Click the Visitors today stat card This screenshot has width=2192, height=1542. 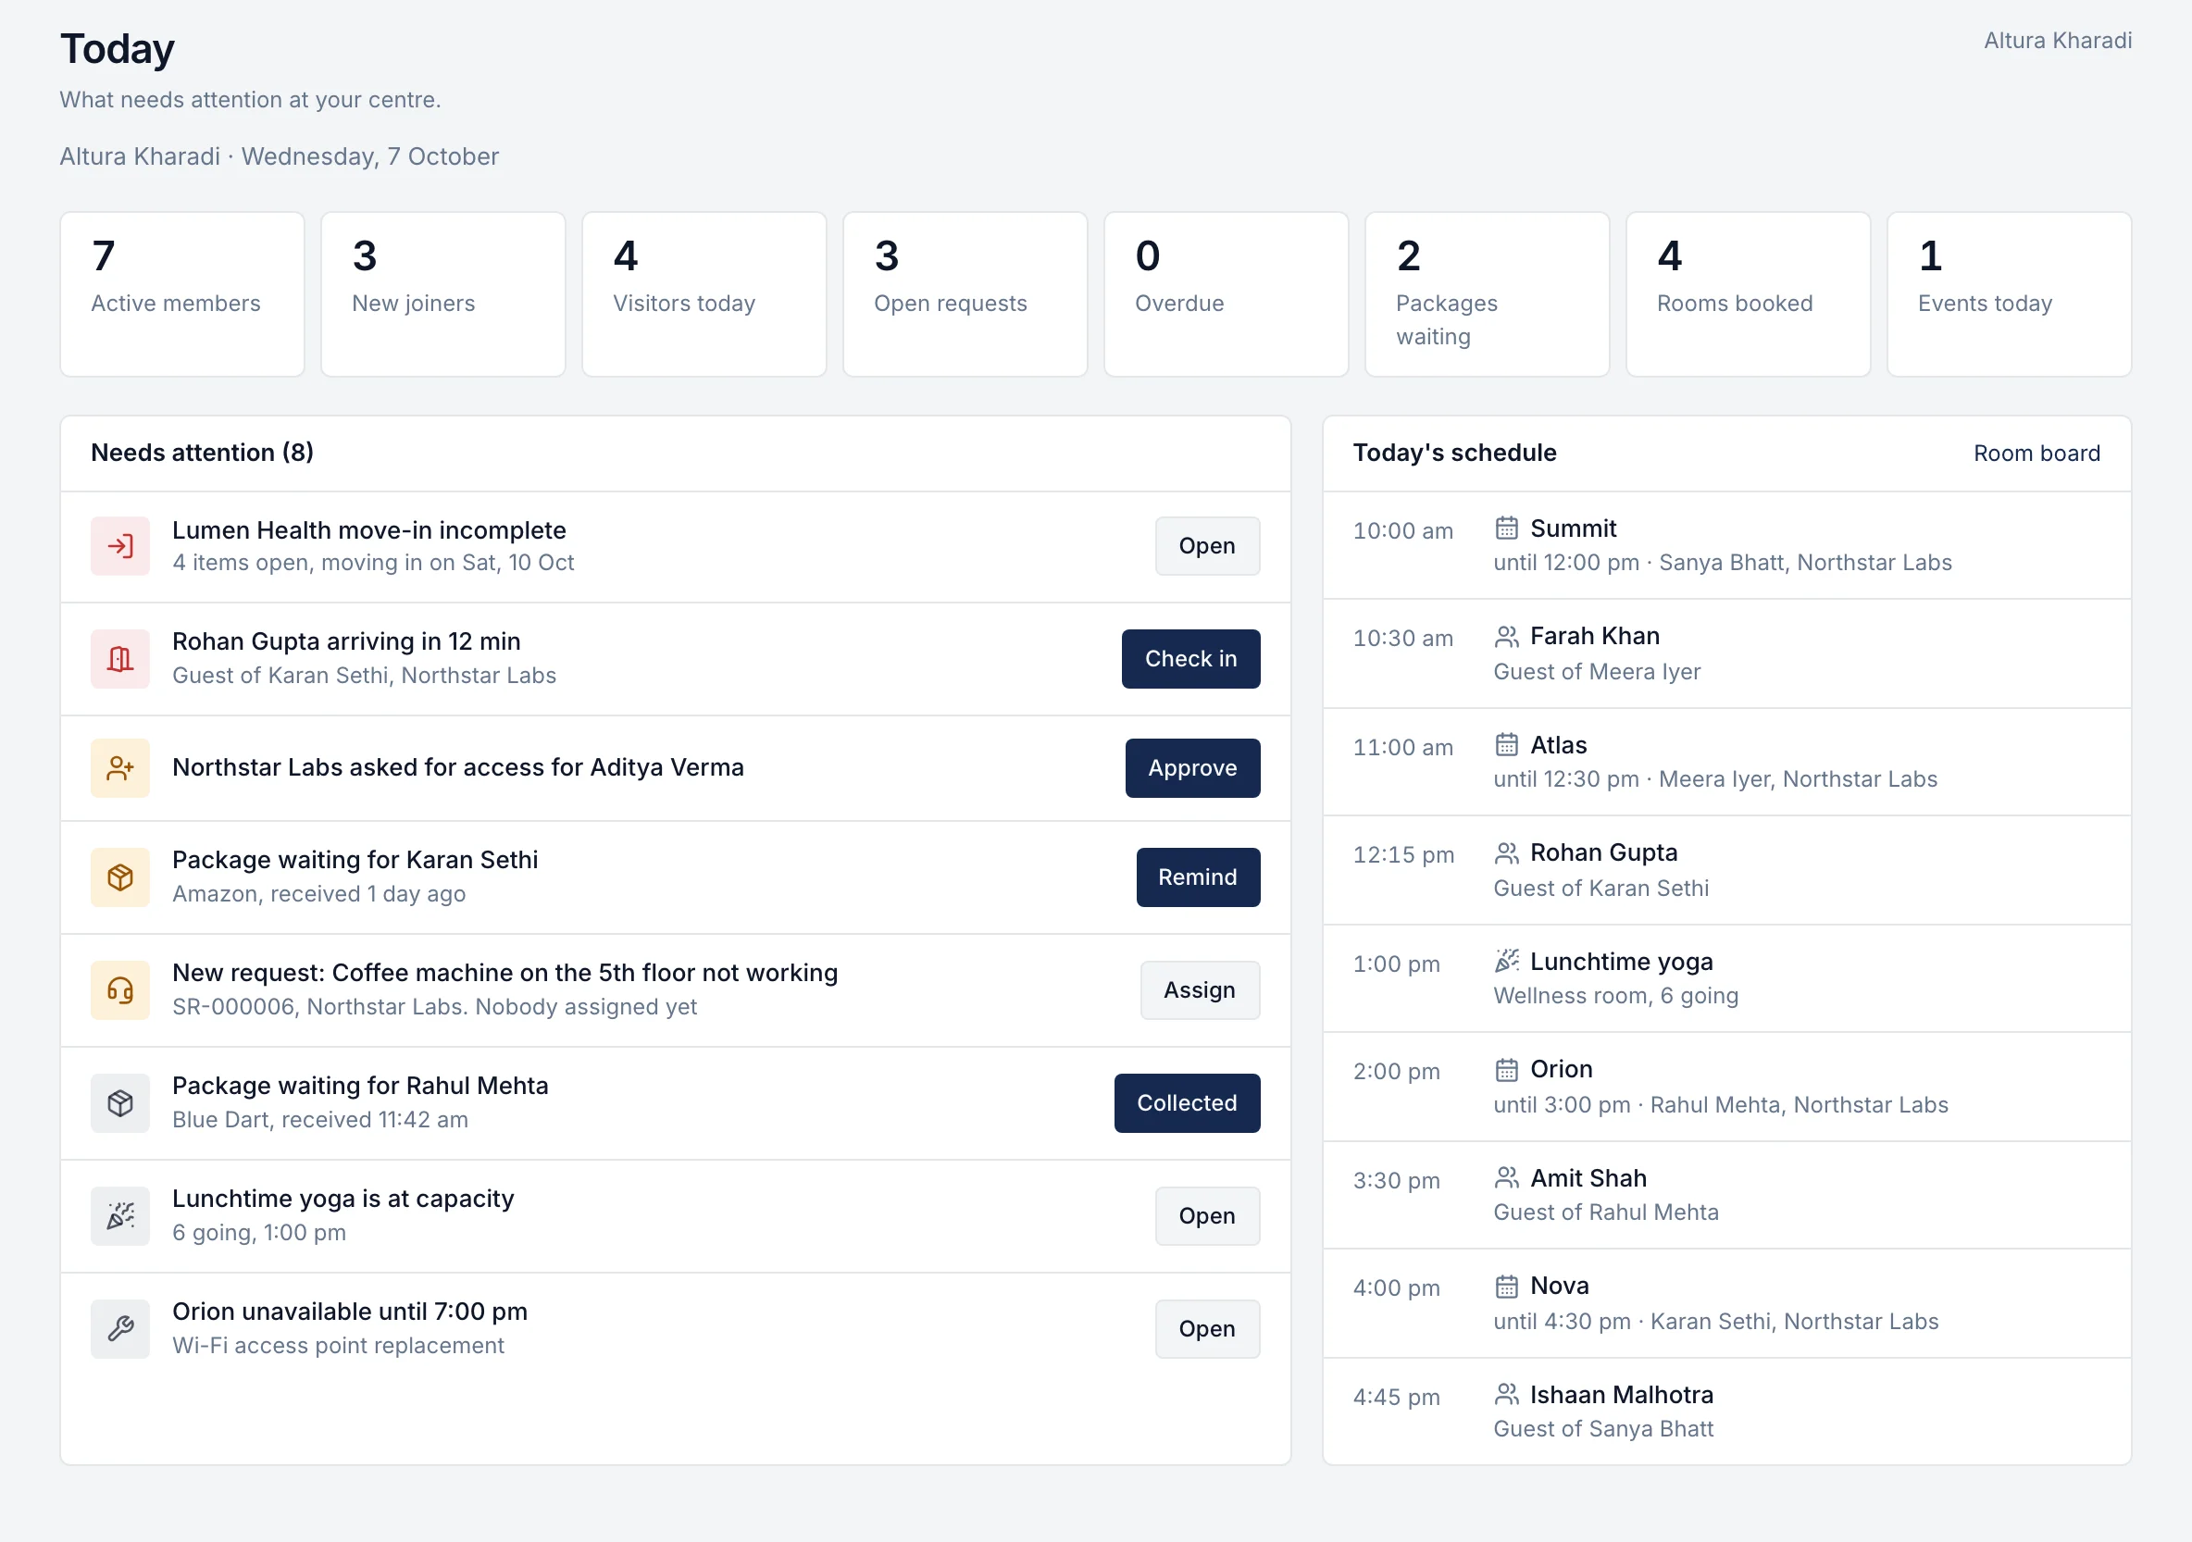point(704,294)
